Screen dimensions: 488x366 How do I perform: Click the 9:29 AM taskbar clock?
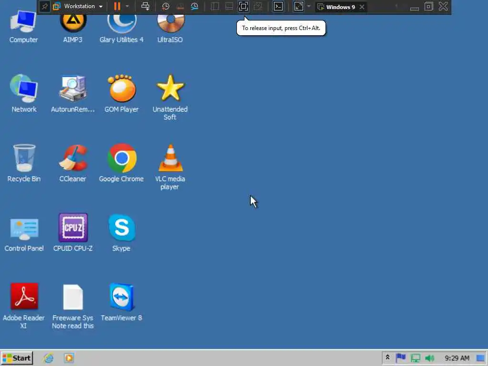(x=457, y=358)
